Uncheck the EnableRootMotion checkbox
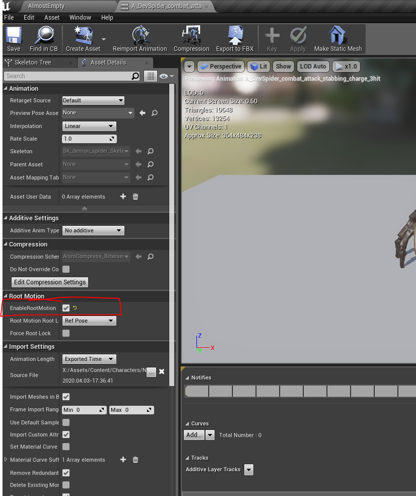416x496 pixels. 66,308
